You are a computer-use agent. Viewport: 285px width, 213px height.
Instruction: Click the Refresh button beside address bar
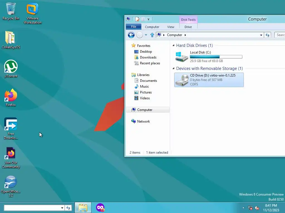(267, 35)
